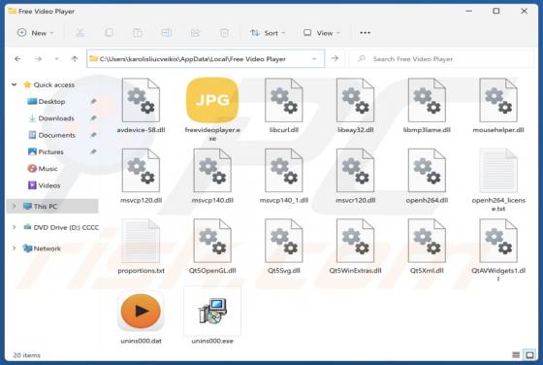Switch to details view layout
The image size is (543, 365).
(x=516, y=355)
